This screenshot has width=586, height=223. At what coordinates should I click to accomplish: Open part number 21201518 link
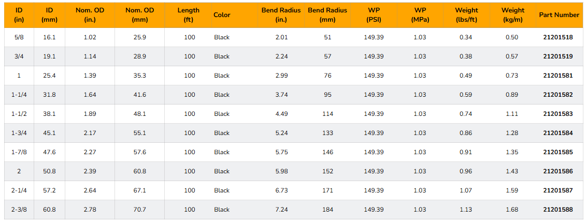558,37
